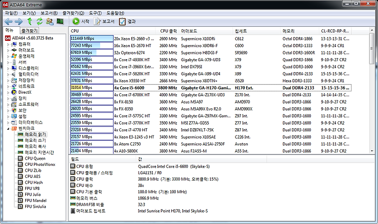The height and width of the screenshot is (224, 378).
Task: Open the 도움말(H) menu
Action: point(115,13)
